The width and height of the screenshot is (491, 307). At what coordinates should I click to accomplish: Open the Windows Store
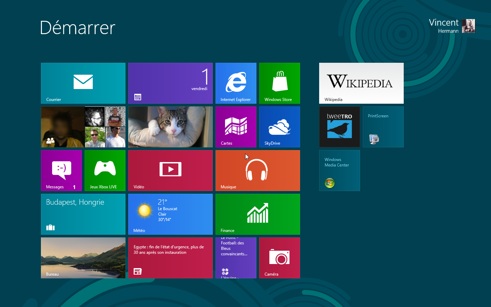279,83
